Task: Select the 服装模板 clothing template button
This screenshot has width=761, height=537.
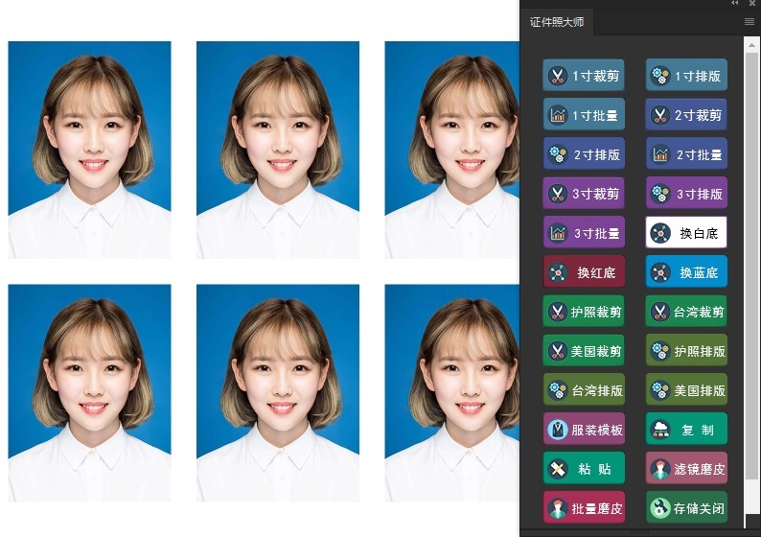Action: point(584,430)
